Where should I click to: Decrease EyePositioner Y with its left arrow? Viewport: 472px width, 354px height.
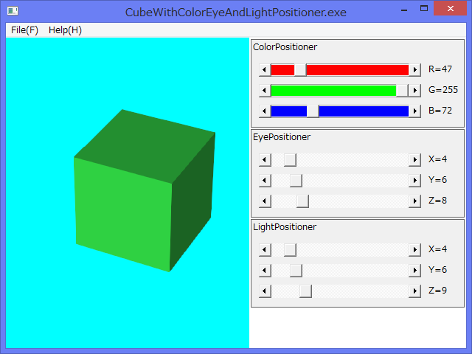(x=265, y=180)
